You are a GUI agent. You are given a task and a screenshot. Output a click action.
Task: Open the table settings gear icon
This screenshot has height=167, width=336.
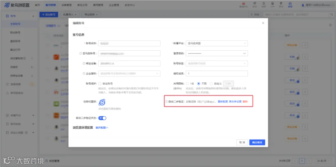coord(330,25)
